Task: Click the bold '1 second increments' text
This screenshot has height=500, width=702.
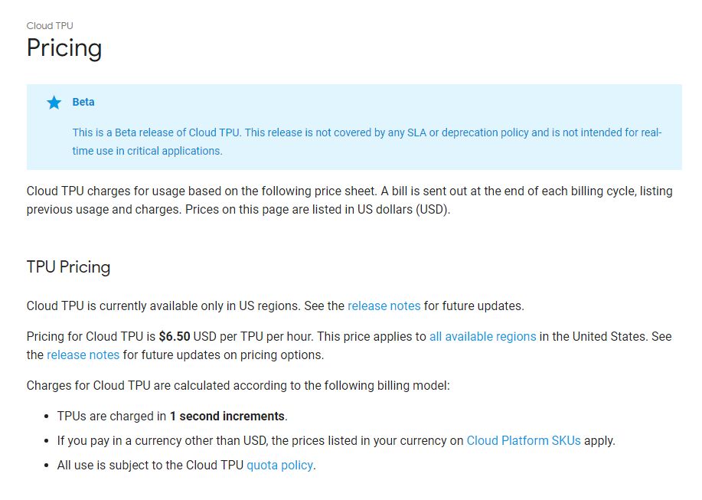Action: pos(227,417)
